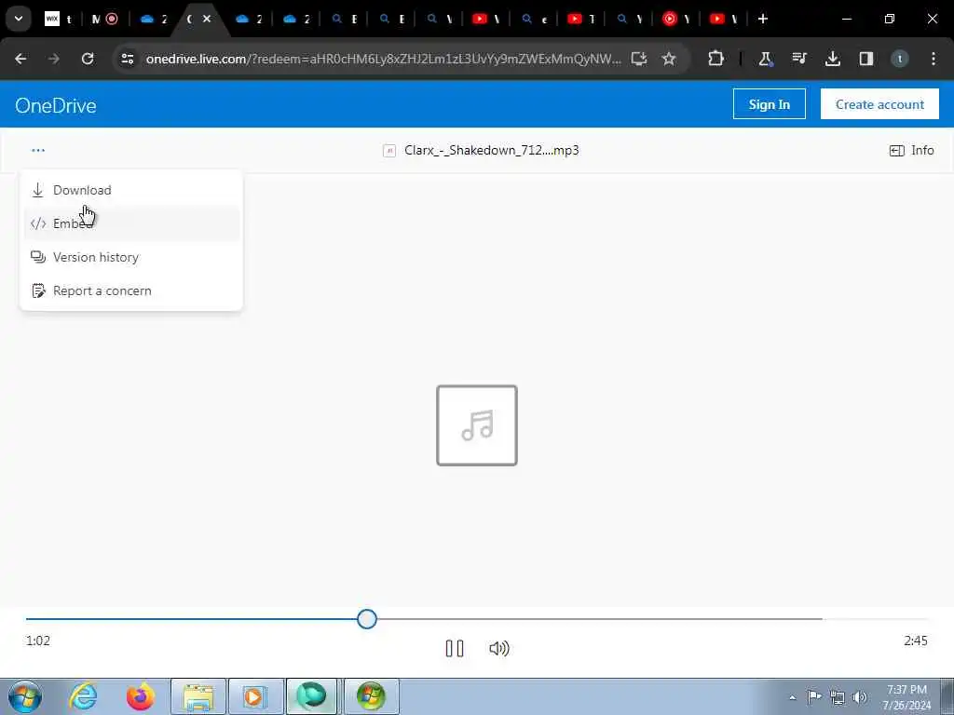Toggle the browser side panel icon
Image resolution: width=954 pixels, height=715 pixels.
[x=865, y=59]
